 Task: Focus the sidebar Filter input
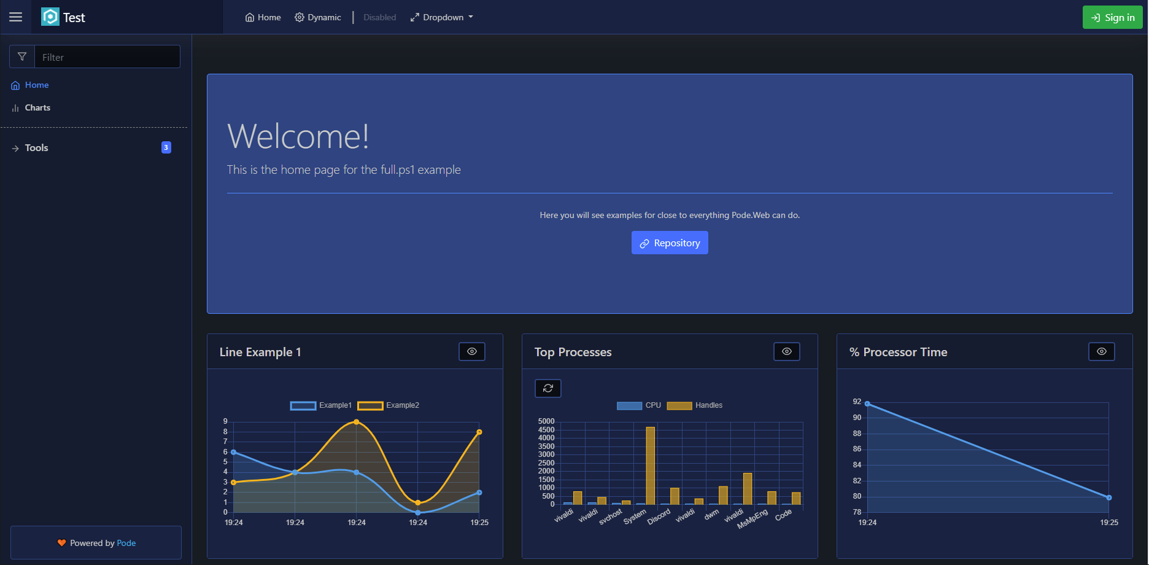click(x=107, y=56)
